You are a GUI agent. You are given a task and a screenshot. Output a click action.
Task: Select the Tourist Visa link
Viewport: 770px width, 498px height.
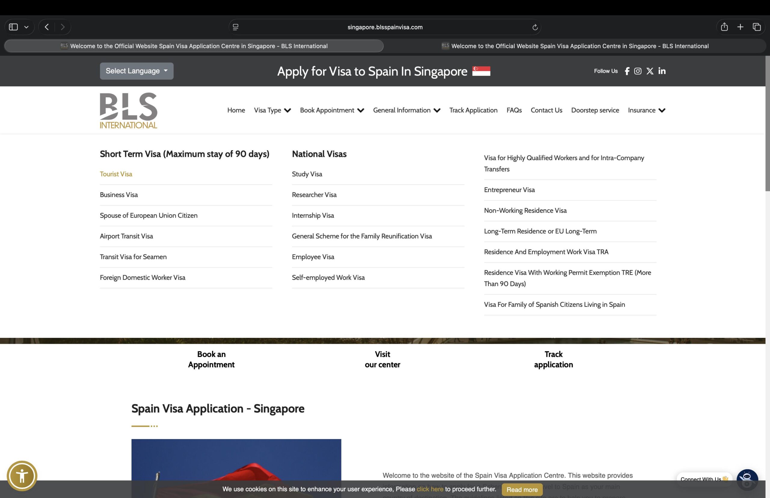(115, 174)
